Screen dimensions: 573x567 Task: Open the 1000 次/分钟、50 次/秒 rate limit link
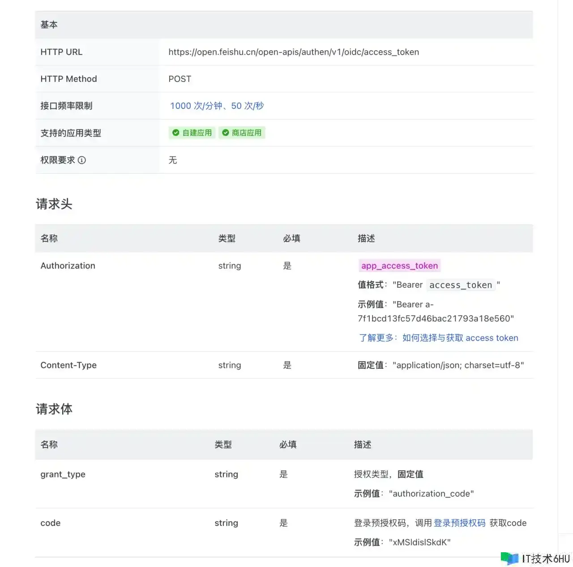click(x=217, y=106)
